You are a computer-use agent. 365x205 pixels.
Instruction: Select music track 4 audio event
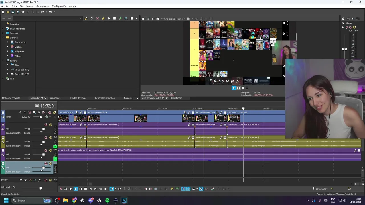pyautogui.click(x=210, y=154)
